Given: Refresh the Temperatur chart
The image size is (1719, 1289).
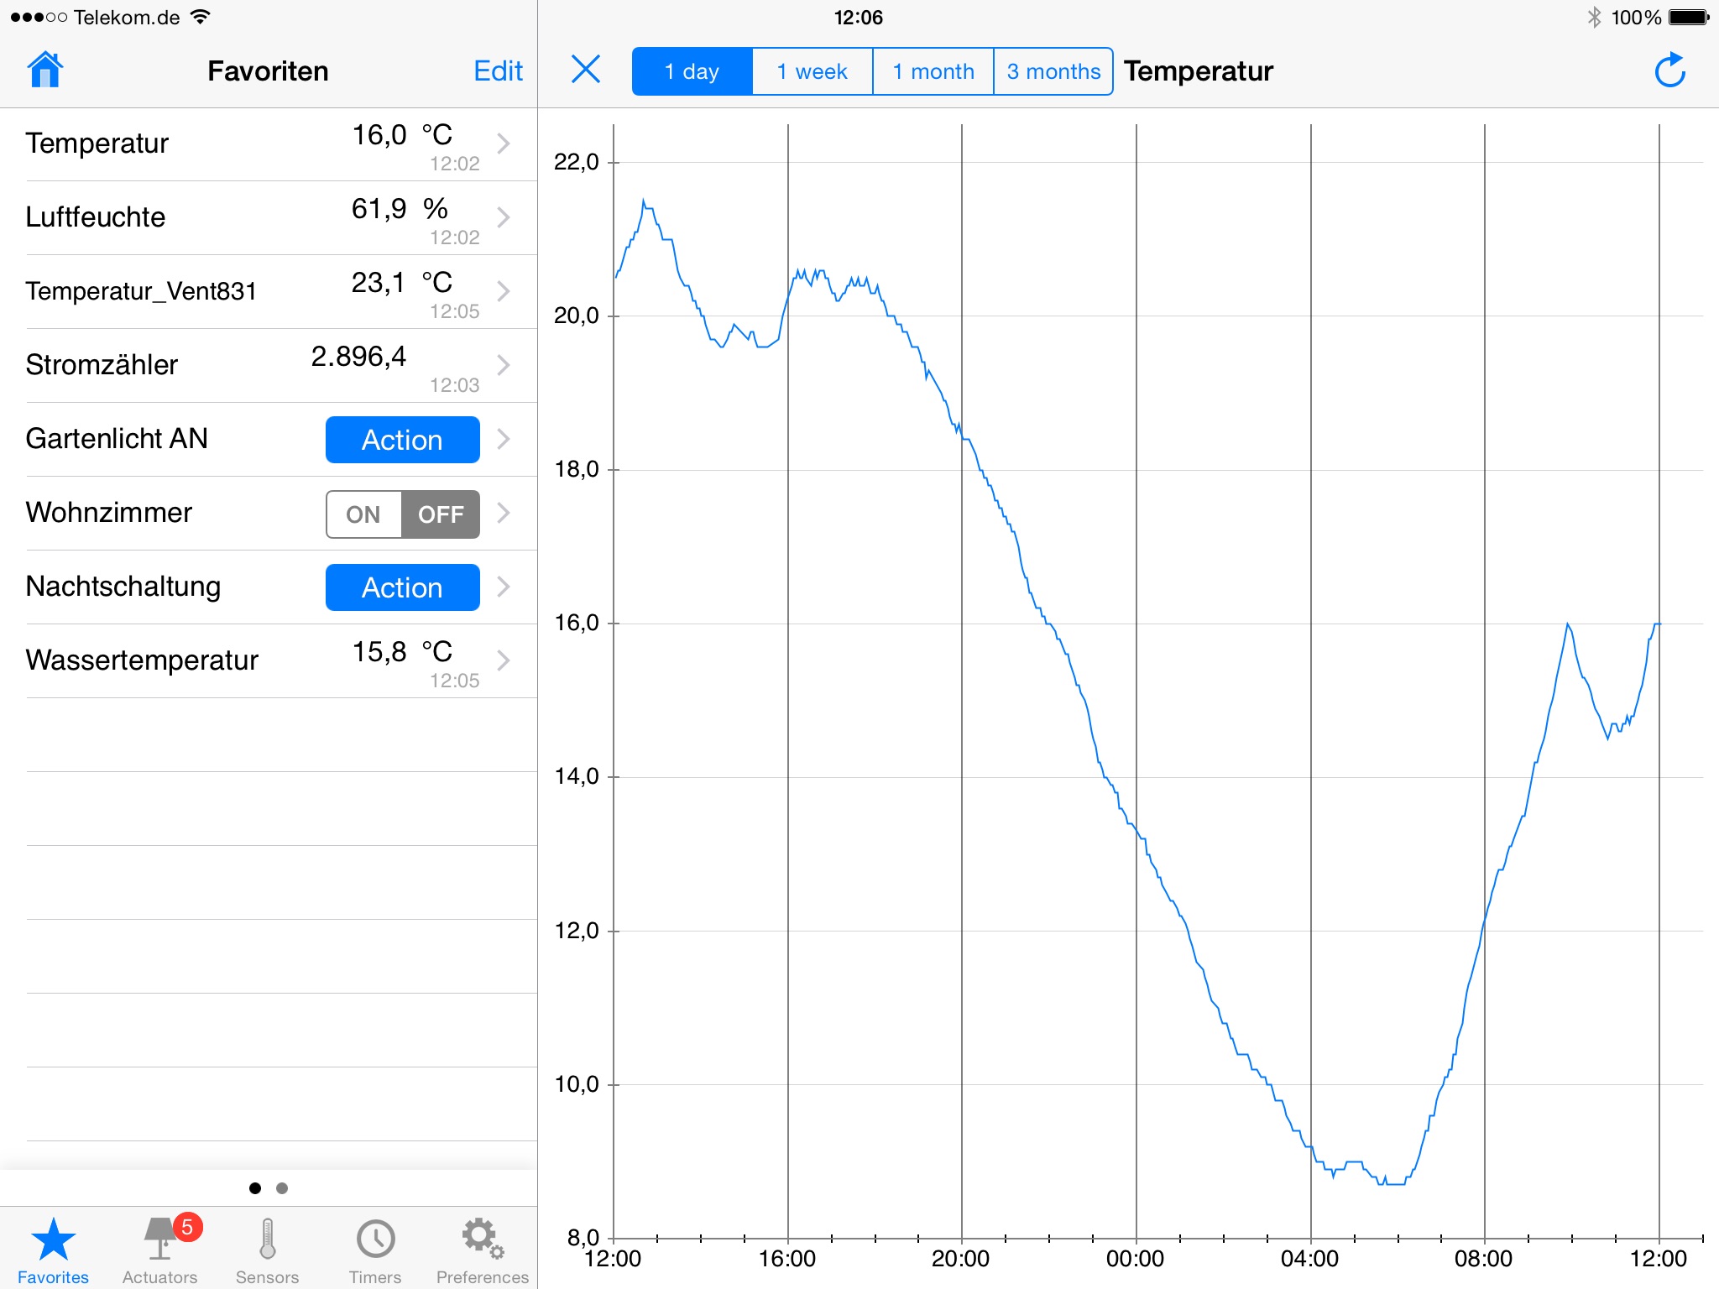Looking at the screenshot, I should click(x=1669, y=70).
